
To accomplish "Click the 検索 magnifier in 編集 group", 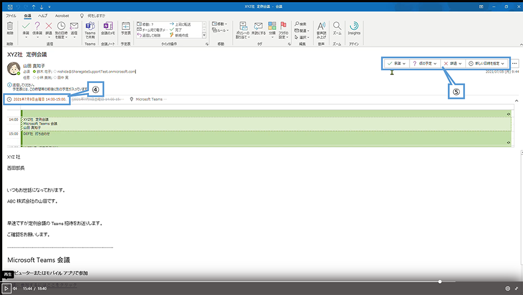I will coord(301,24).
